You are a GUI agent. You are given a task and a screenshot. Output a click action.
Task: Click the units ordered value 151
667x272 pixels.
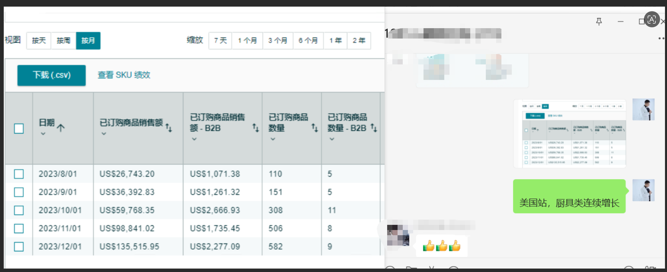click(x=276, y=192)
